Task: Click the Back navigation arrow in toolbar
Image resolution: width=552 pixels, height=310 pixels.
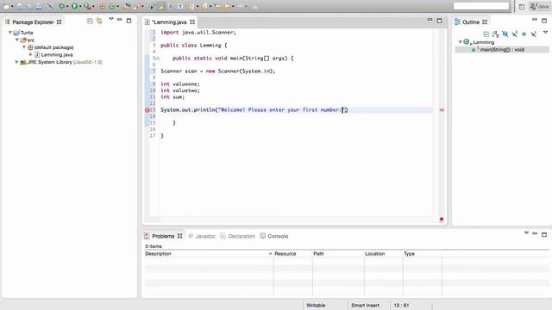Action: click(x=228, y=6)
